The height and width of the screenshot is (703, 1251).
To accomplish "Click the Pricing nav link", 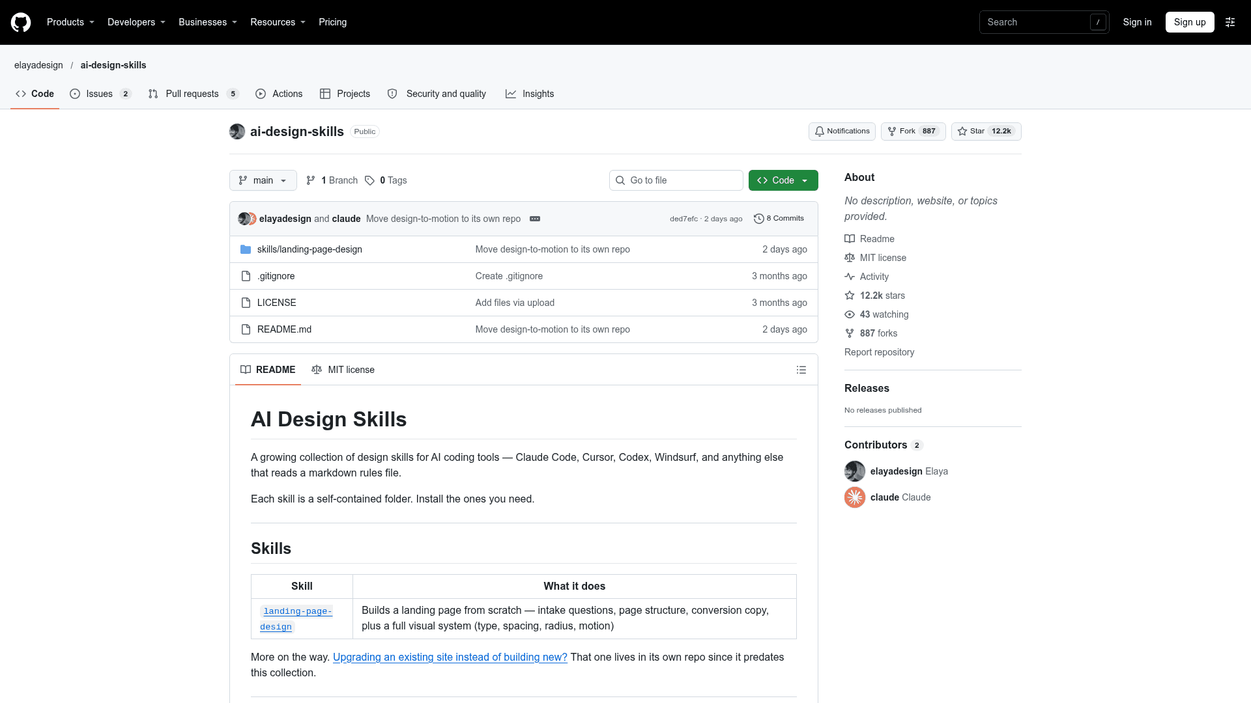I will pyautogui.click(x=332, y=22).
